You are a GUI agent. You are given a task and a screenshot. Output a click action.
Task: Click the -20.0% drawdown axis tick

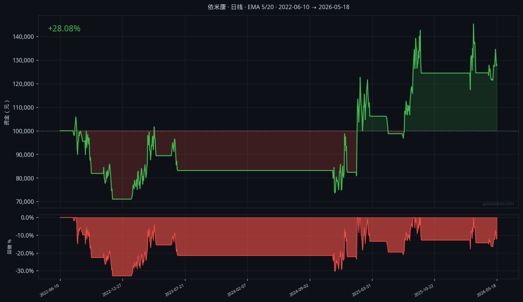(25, 253)
